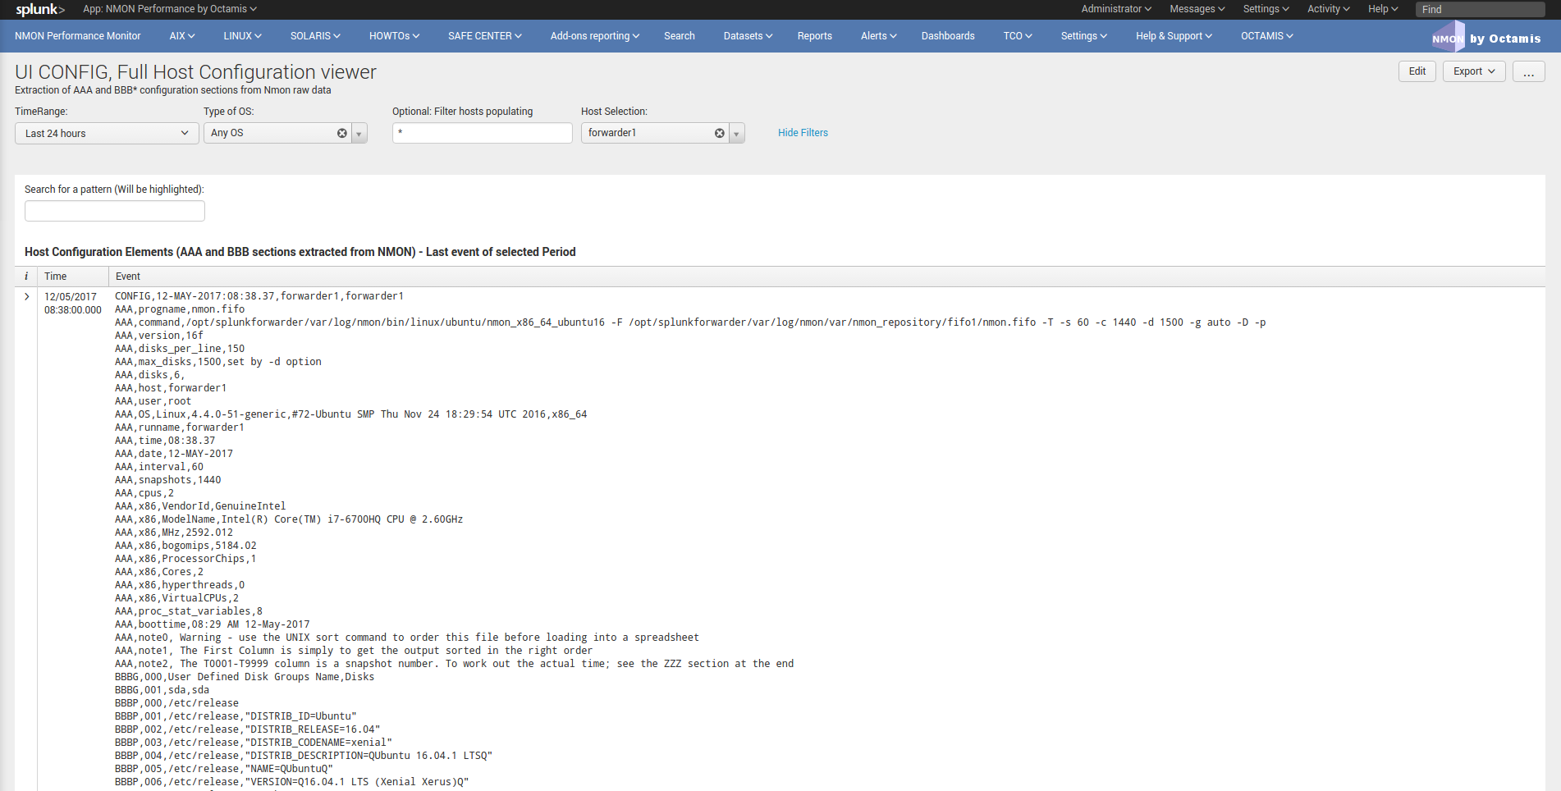Click the pattern search input field
Screen dimensions: 1561x791
click(115, 212)
